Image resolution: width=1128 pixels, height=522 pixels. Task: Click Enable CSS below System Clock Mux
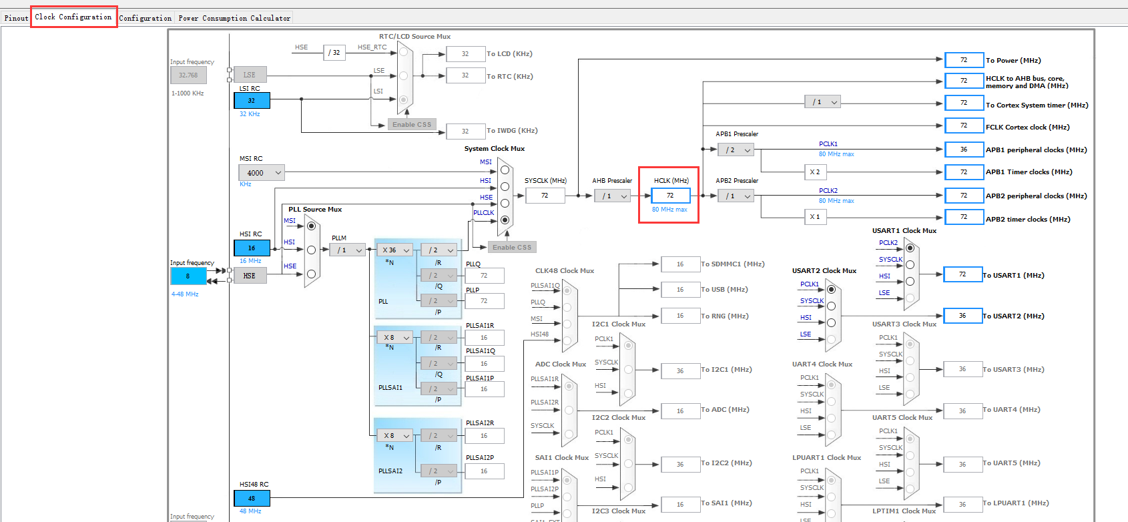pos(512,248)
